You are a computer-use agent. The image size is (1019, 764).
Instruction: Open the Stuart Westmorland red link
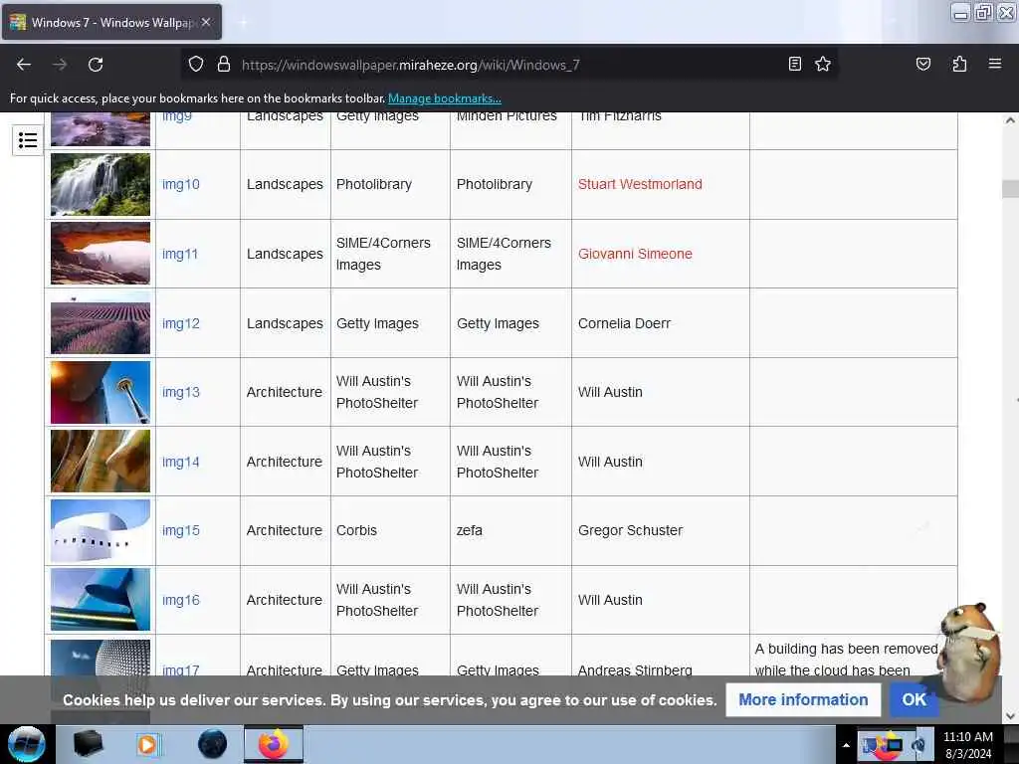pyautogui.click(x=640, y=184)
